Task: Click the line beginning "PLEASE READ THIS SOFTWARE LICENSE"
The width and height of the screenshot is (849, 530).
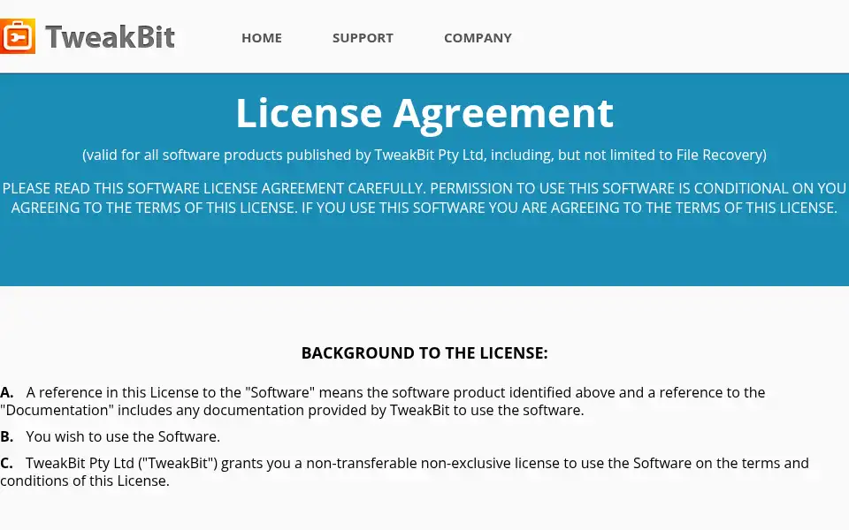Action: click(x=424, y=188)
